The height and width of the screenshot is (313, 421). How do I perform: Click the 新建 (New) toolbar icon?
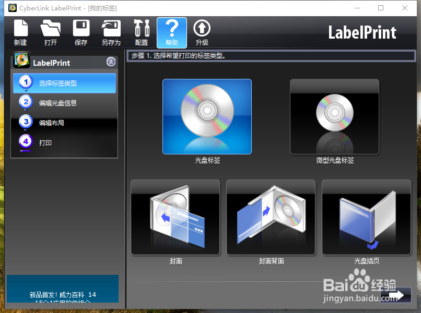point(21,32)
